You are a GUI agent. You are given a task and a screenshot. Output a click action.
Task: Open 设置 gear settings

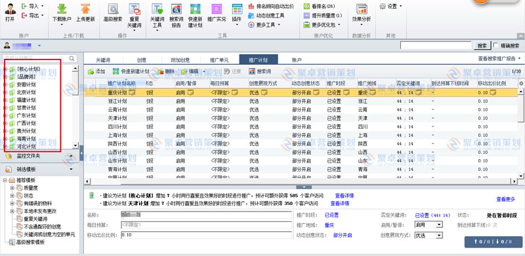coord(390,6)
